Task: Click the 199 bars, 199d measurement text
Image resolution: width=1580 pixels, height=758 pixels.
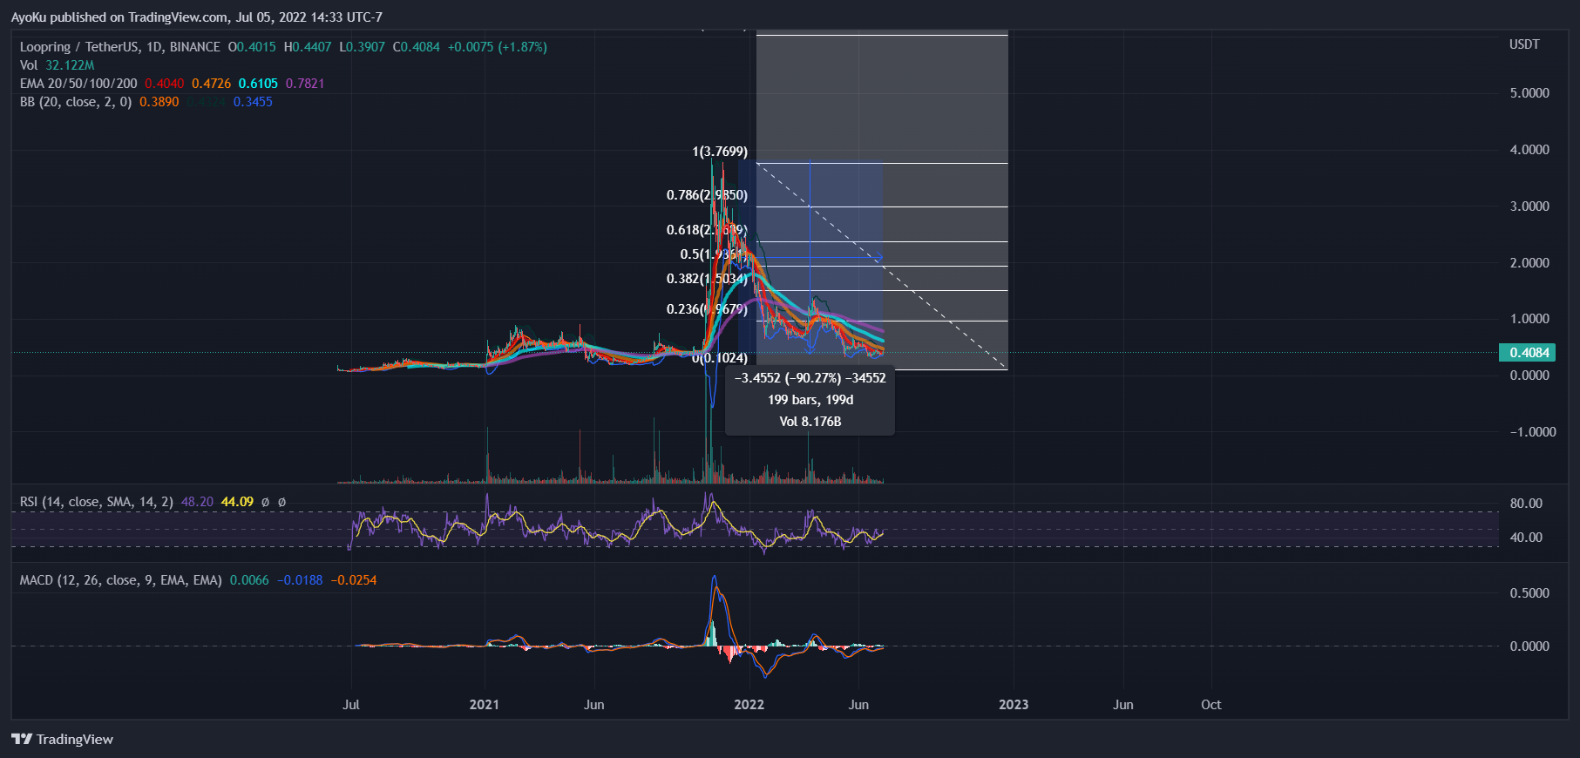Action: (810, 400)
